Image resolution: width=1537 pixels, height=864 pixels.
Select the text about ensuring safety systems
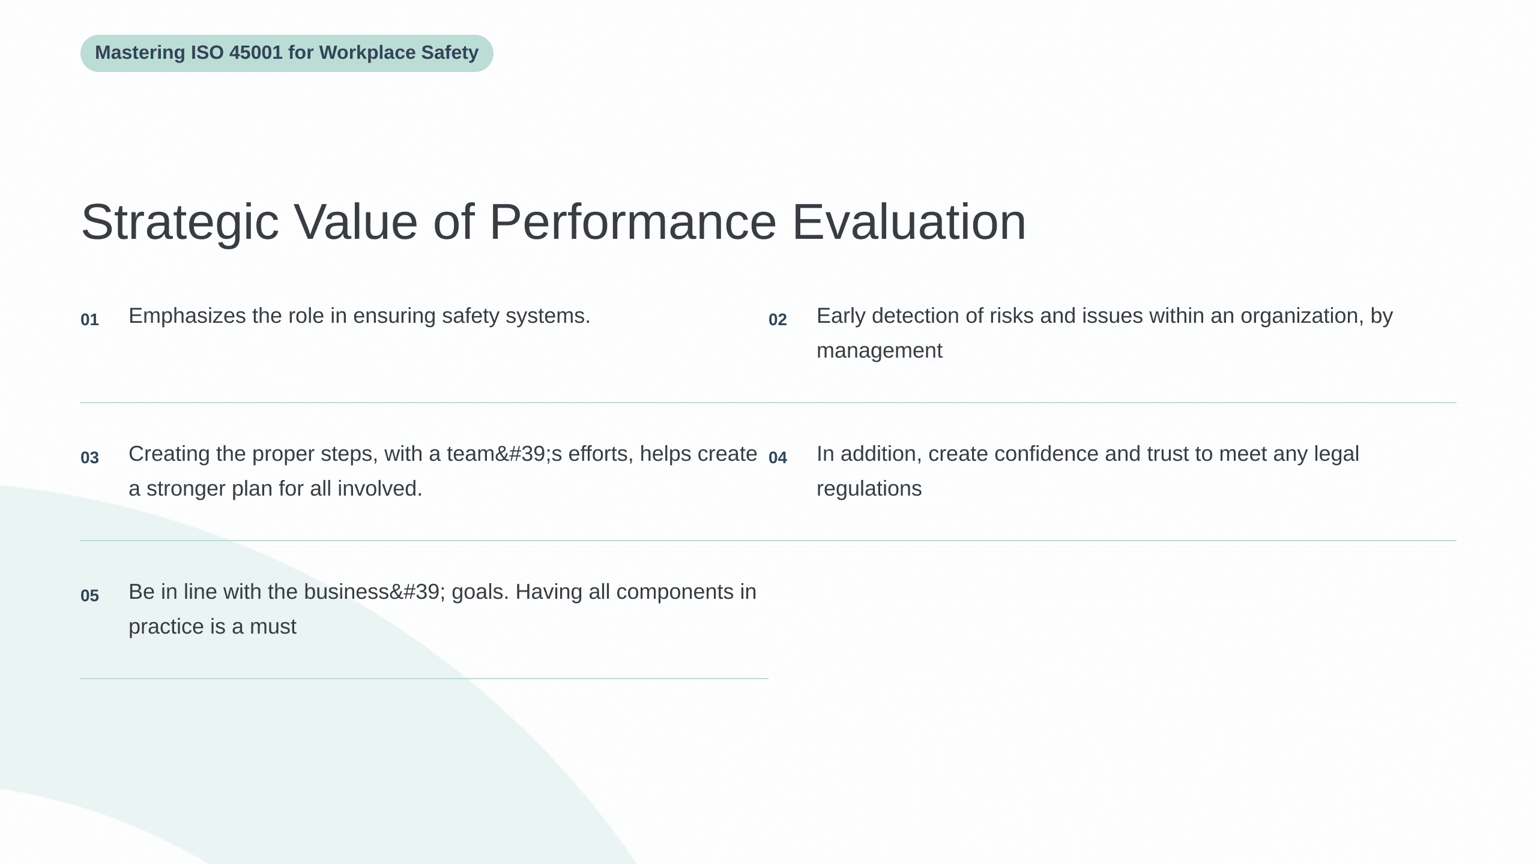pos(360,316)
